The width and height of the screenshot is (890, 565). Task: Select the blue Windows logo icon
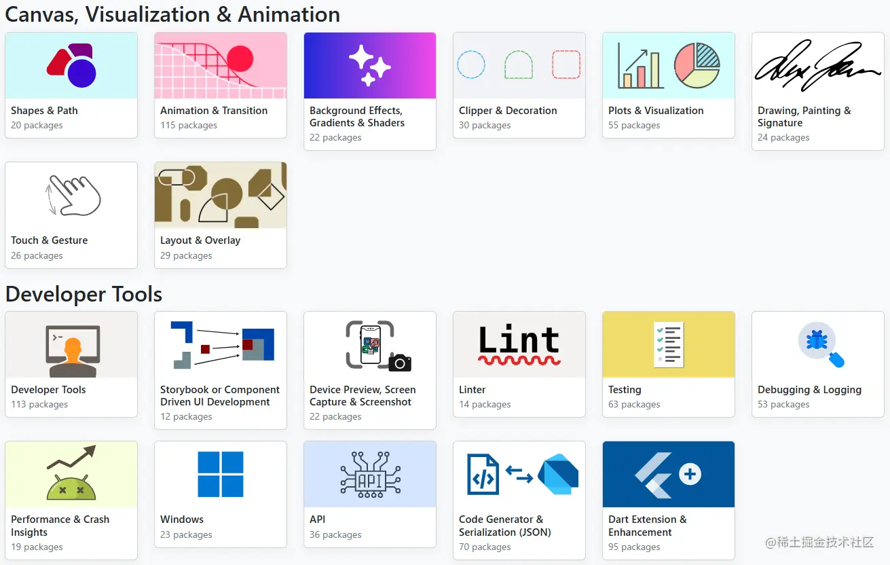pos(221,474)
